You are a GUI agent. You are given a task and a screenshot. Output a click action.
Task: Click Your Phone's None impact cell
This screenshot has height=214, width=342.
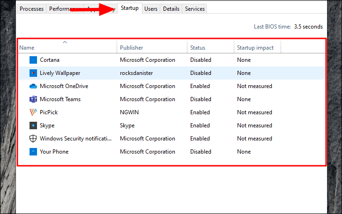(x=244, y=151)
